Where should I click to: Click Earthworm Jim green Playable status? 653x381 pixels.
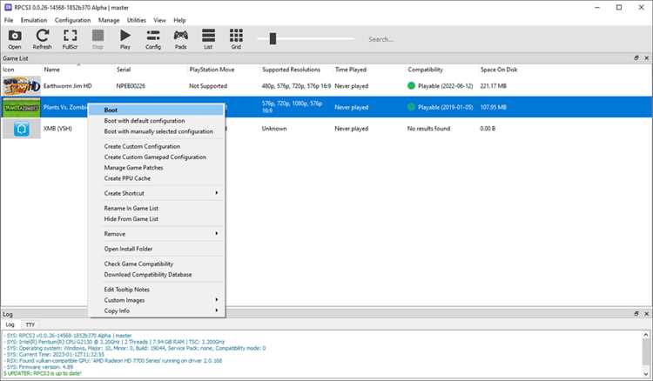[x=441, y=86]
